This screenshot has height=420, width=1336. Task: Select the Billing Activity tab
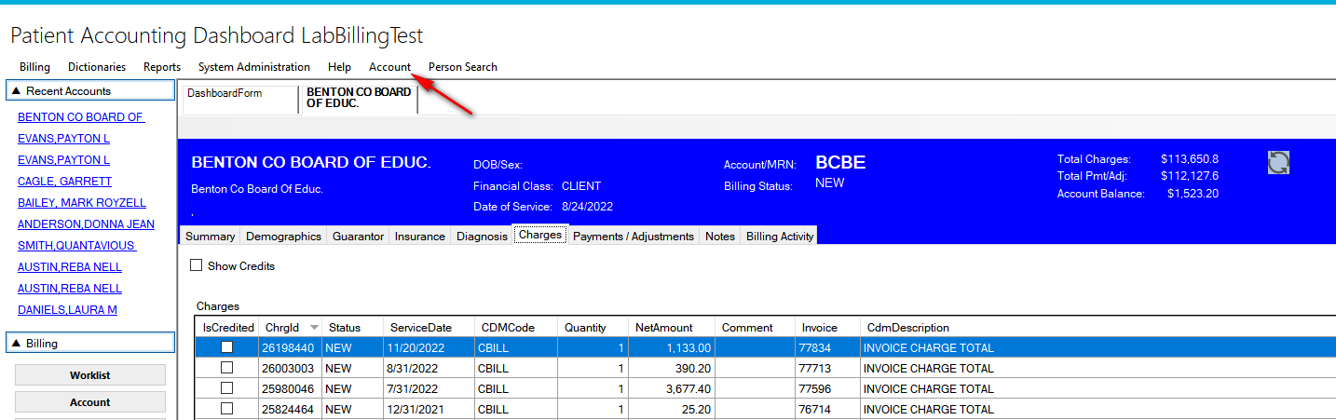[780, 237]
